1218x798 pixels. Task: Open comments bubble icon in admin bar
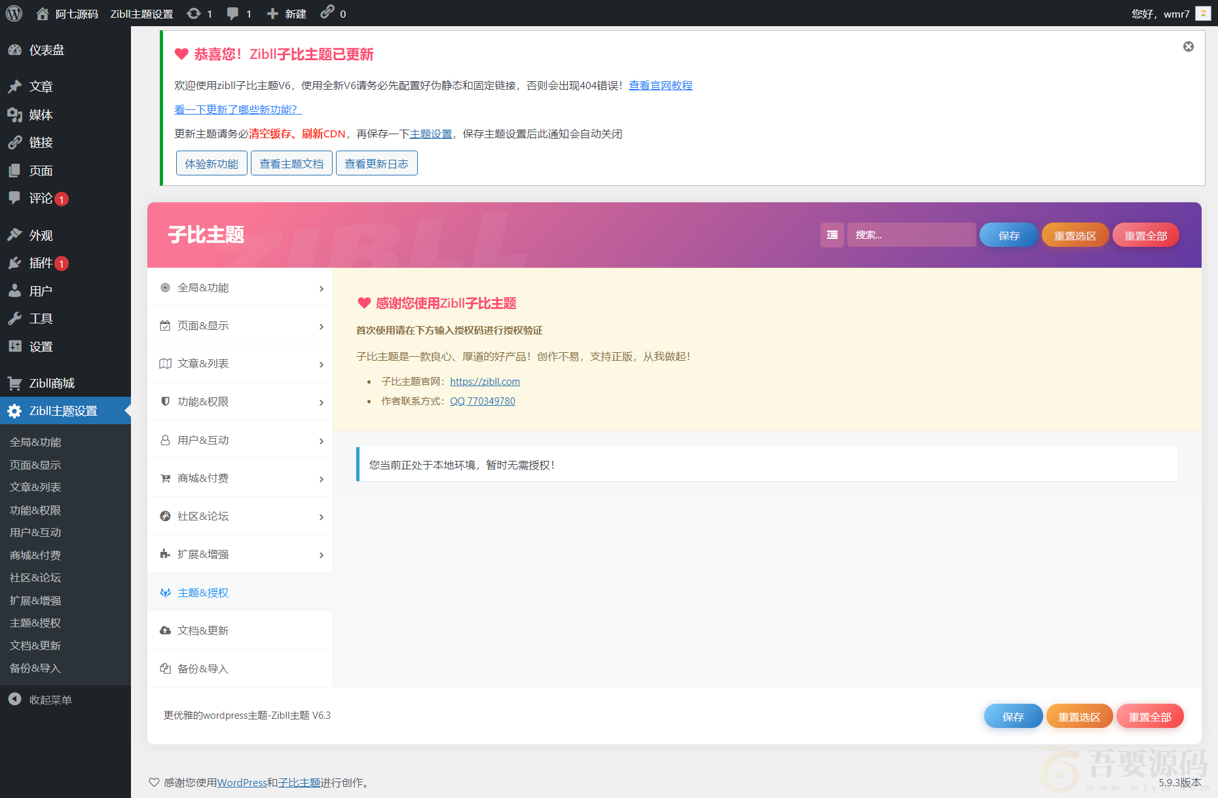point(232,14)
